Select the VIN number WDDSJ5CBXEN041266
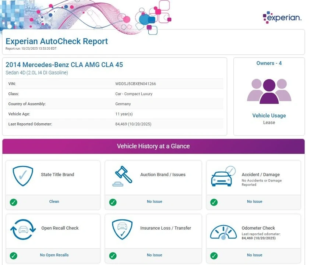The height and width of the screenshot is (265, 314). click(135, 84)
